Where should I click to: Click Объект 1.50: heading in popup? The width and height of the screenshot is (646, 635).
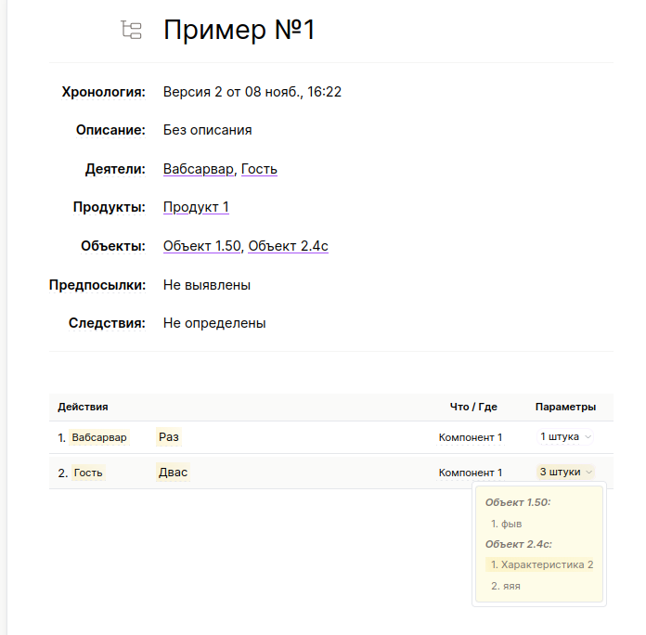[x=518, y=502]
